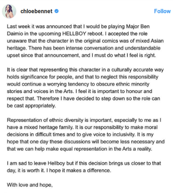Click the paragraph starting 'Last week it was'
The width and height of the screenshot is (173, 193).
click(x=85, y=41)
